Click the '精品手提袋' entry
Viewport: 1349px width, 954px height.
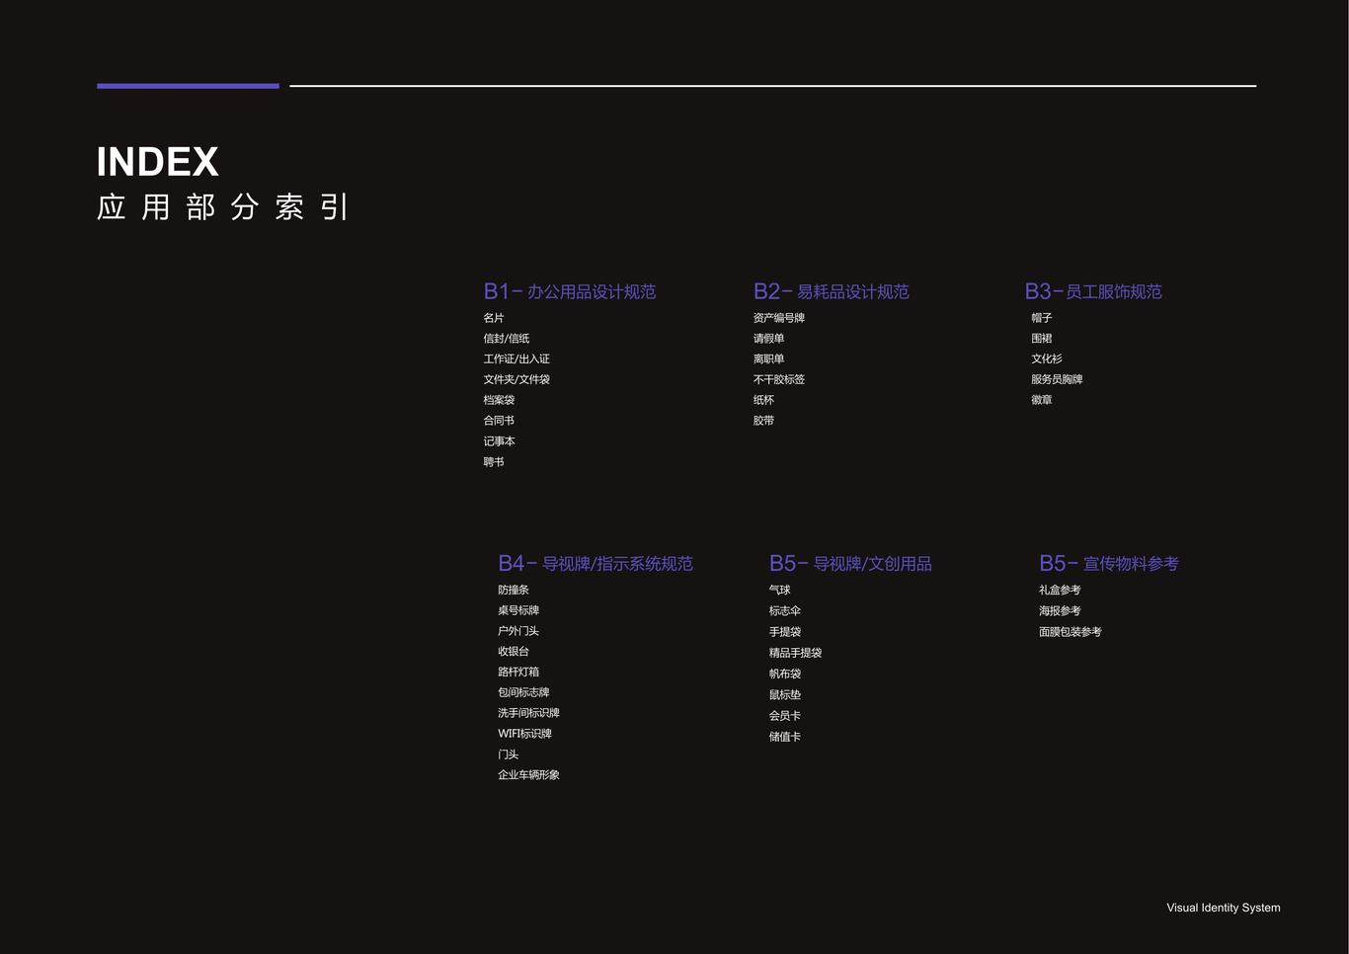click(796, 653)
